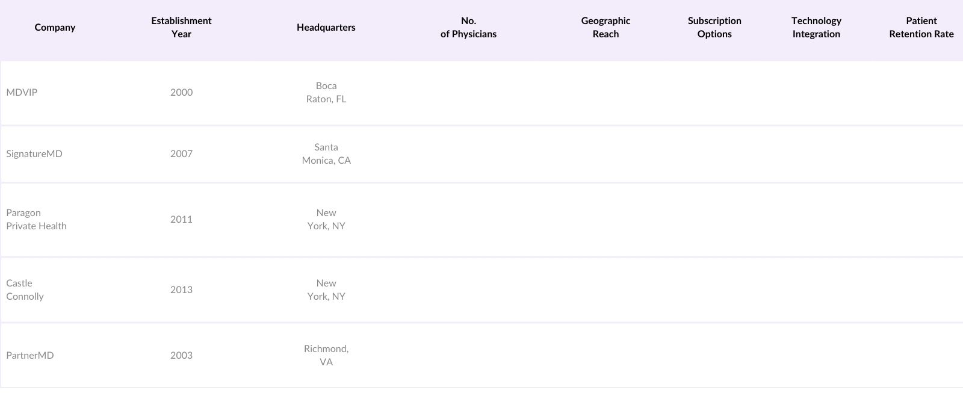The image size is (963, 393).
Task: Click the Headquarters column header
Action: [x=326, y=28]
